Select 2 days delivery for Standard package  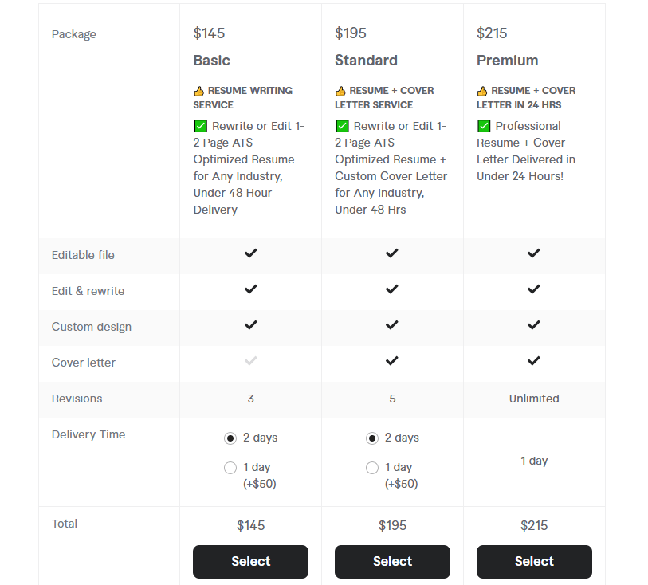(372, 438)
